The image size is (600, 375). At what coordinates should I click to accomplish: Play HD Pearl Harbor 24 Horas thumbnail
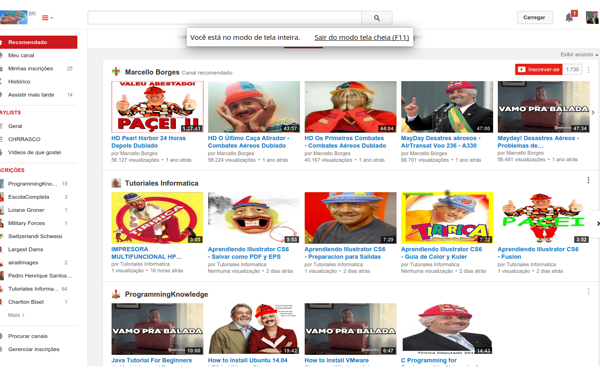click(157, 107)
